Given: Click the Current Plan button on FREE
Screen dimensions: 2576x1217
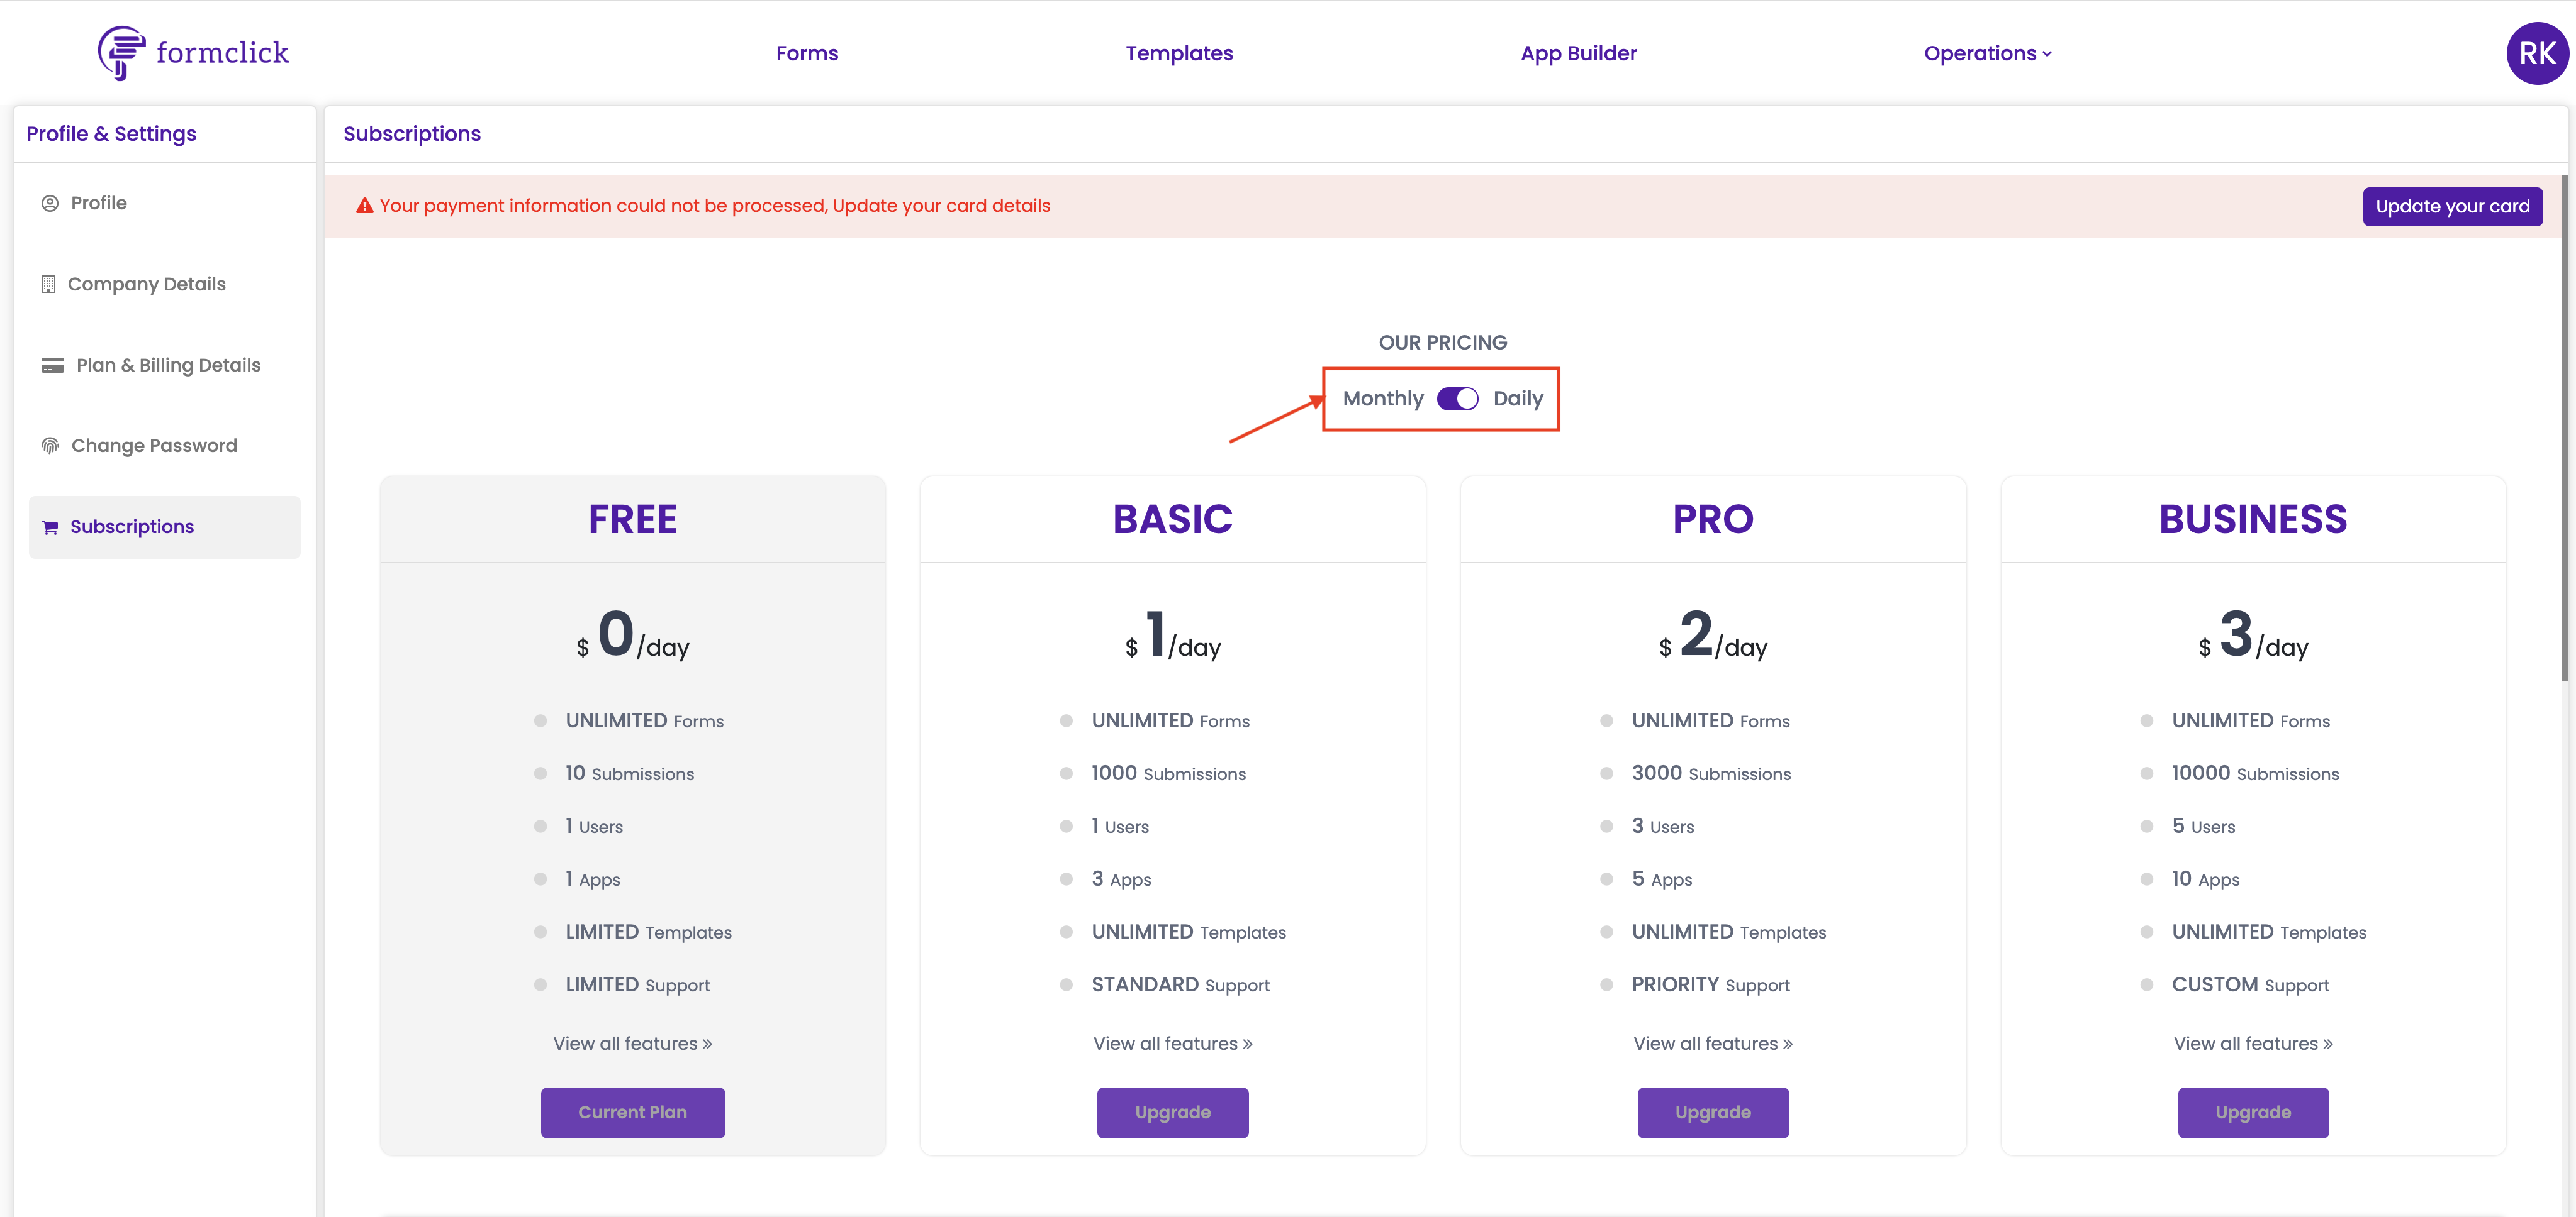Looking at the screenshot, I should coord(633,1112).
